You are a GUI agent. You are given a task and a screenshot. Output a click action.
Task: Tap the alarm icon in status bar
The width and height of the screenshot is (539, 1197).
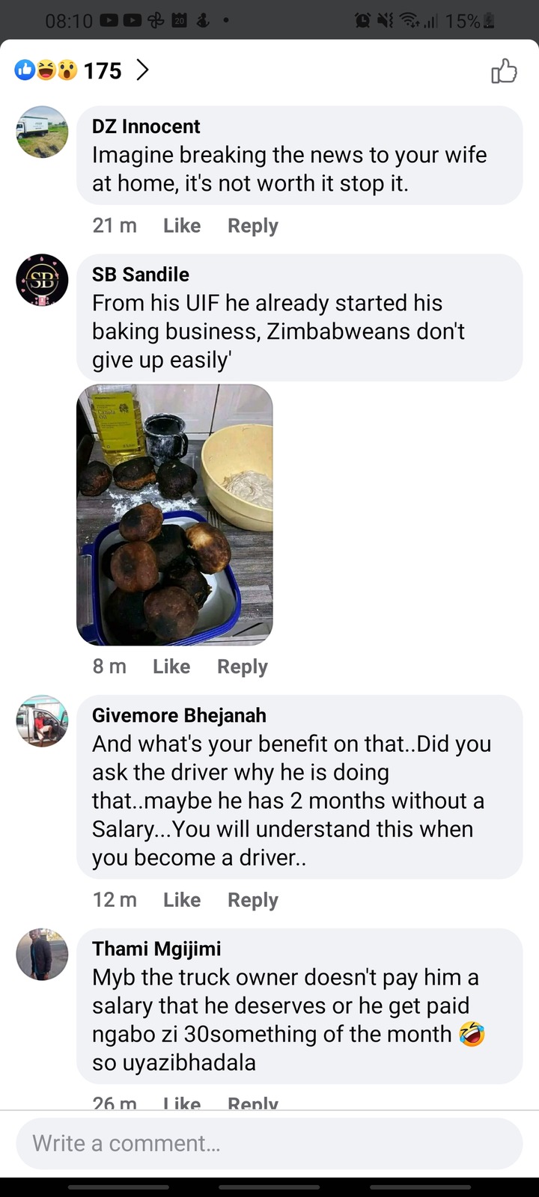click(362, 21)
